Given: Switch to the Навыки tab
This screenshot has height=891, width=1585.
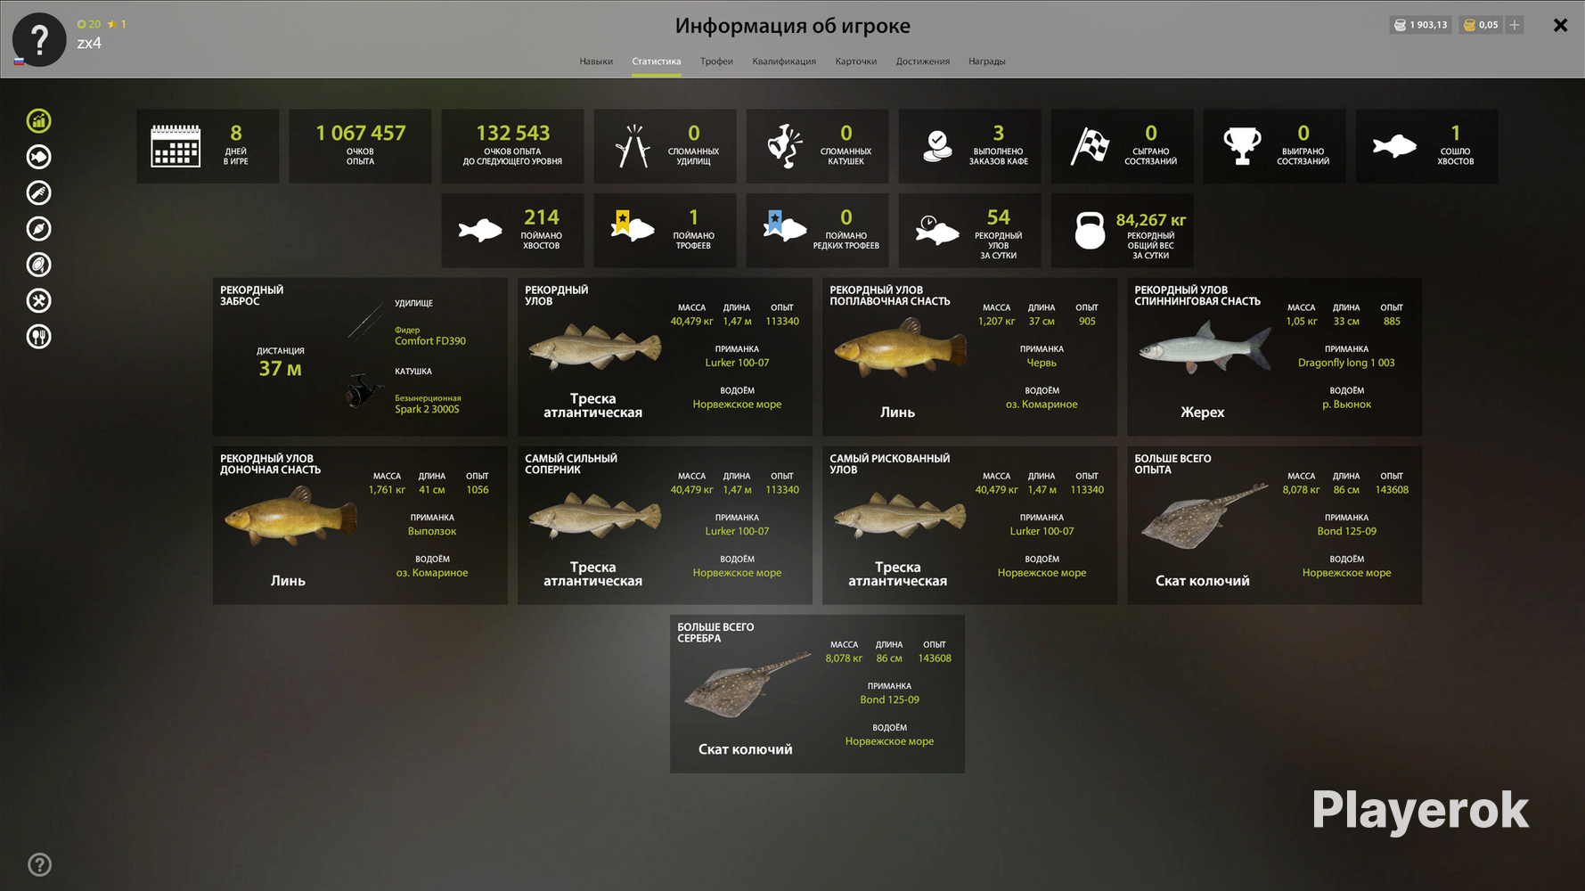Looking at the screenshot, I should 596,61.
